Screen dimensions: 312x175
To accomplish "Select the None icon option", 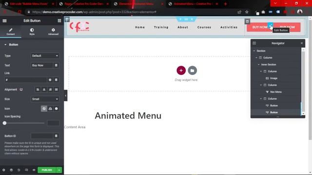I will [x=44, y=108].
